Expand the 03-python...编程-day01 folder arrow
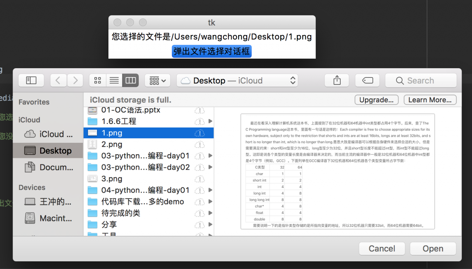This screenshot has height=269, width=472. (210, 156)
